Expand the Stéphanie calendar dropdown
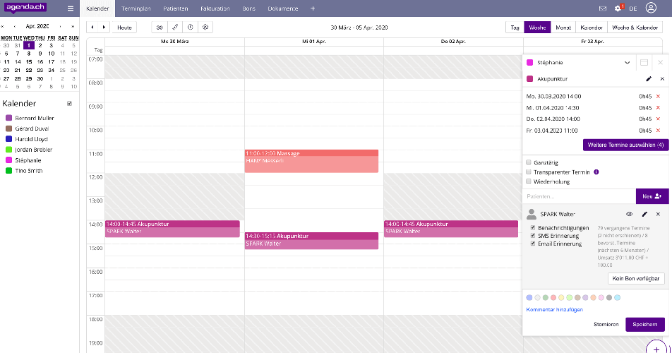The height and width of the screenshot is (353, 672). tap(627, 63)
